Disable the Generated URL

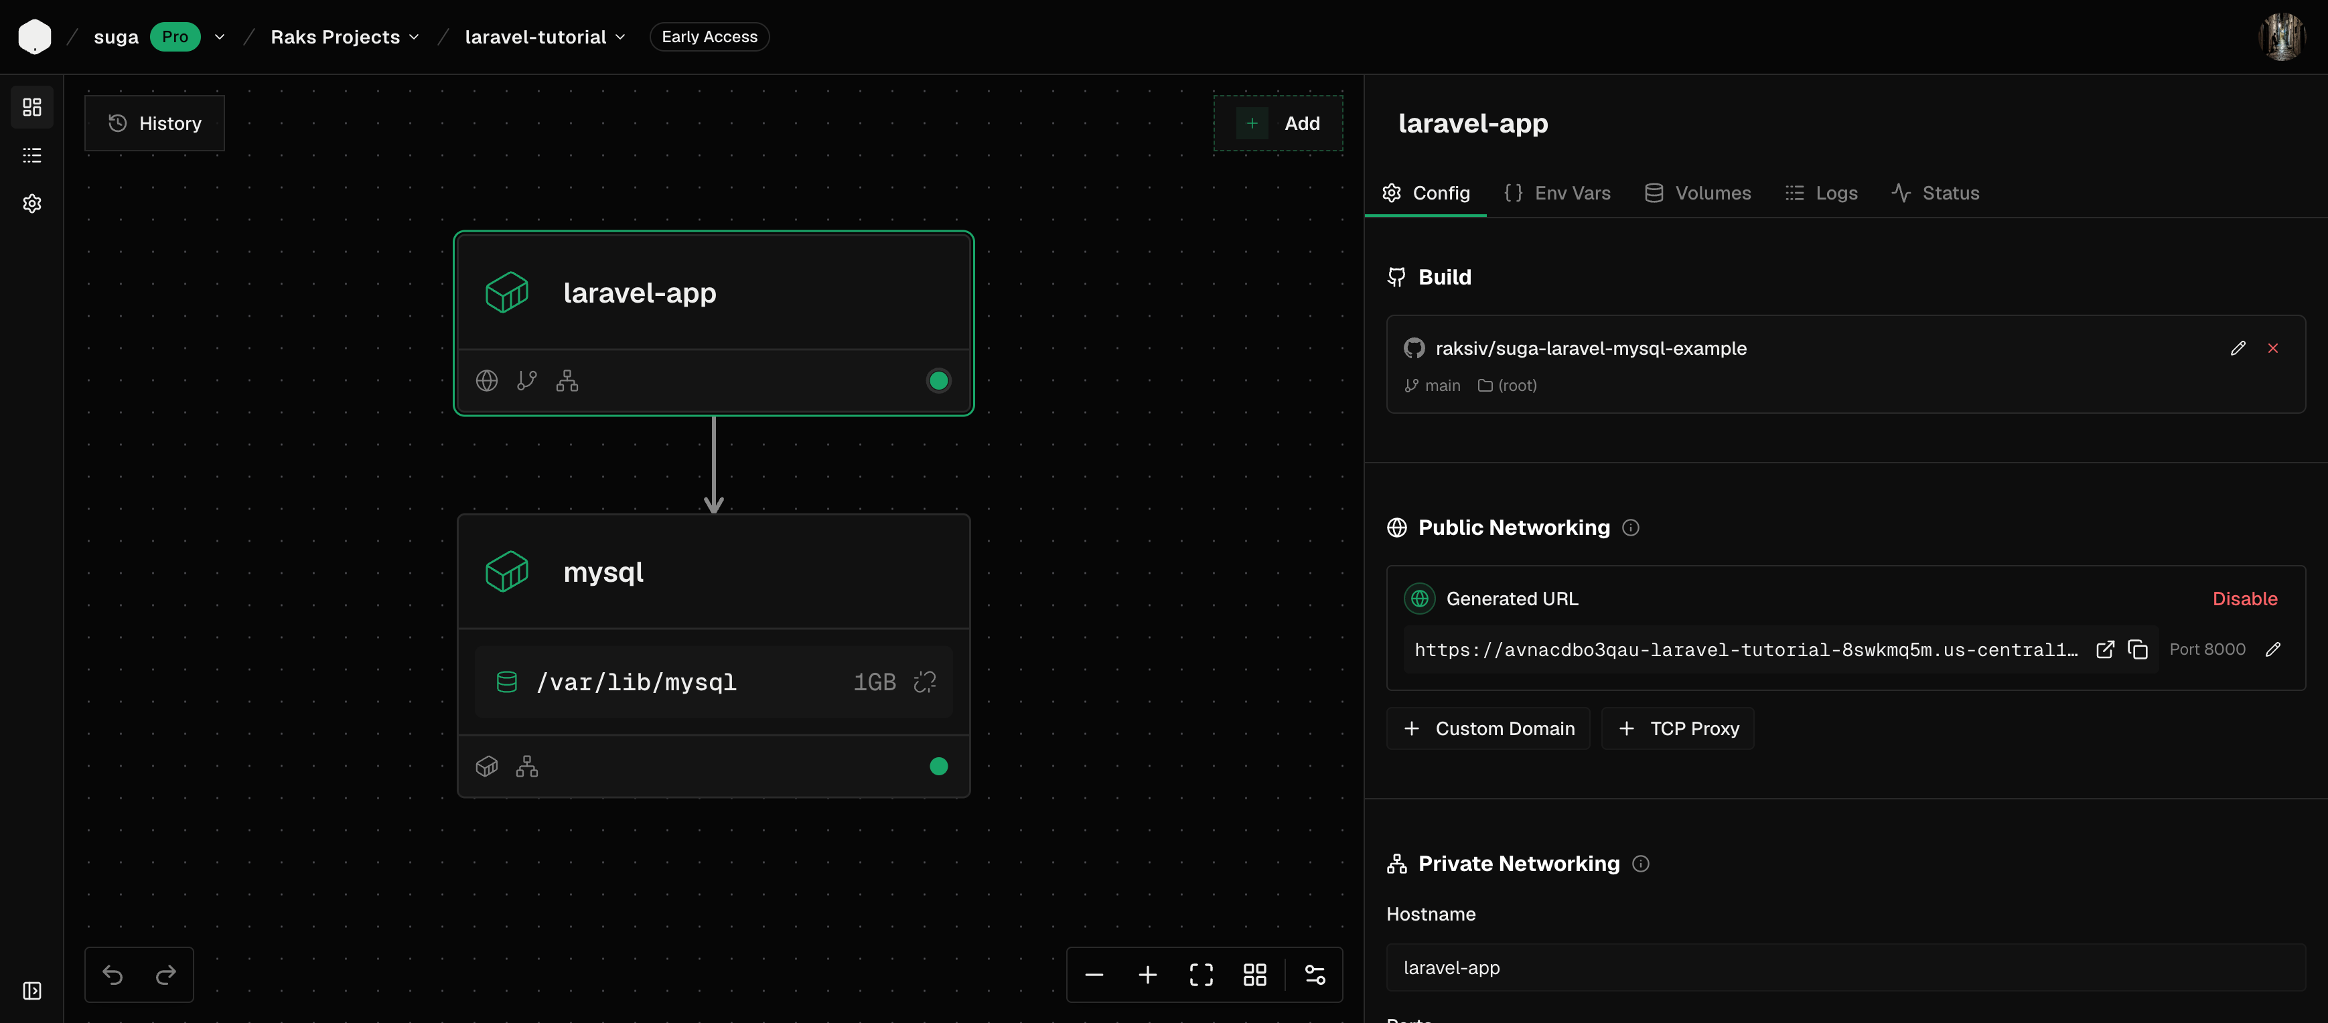2244,599
